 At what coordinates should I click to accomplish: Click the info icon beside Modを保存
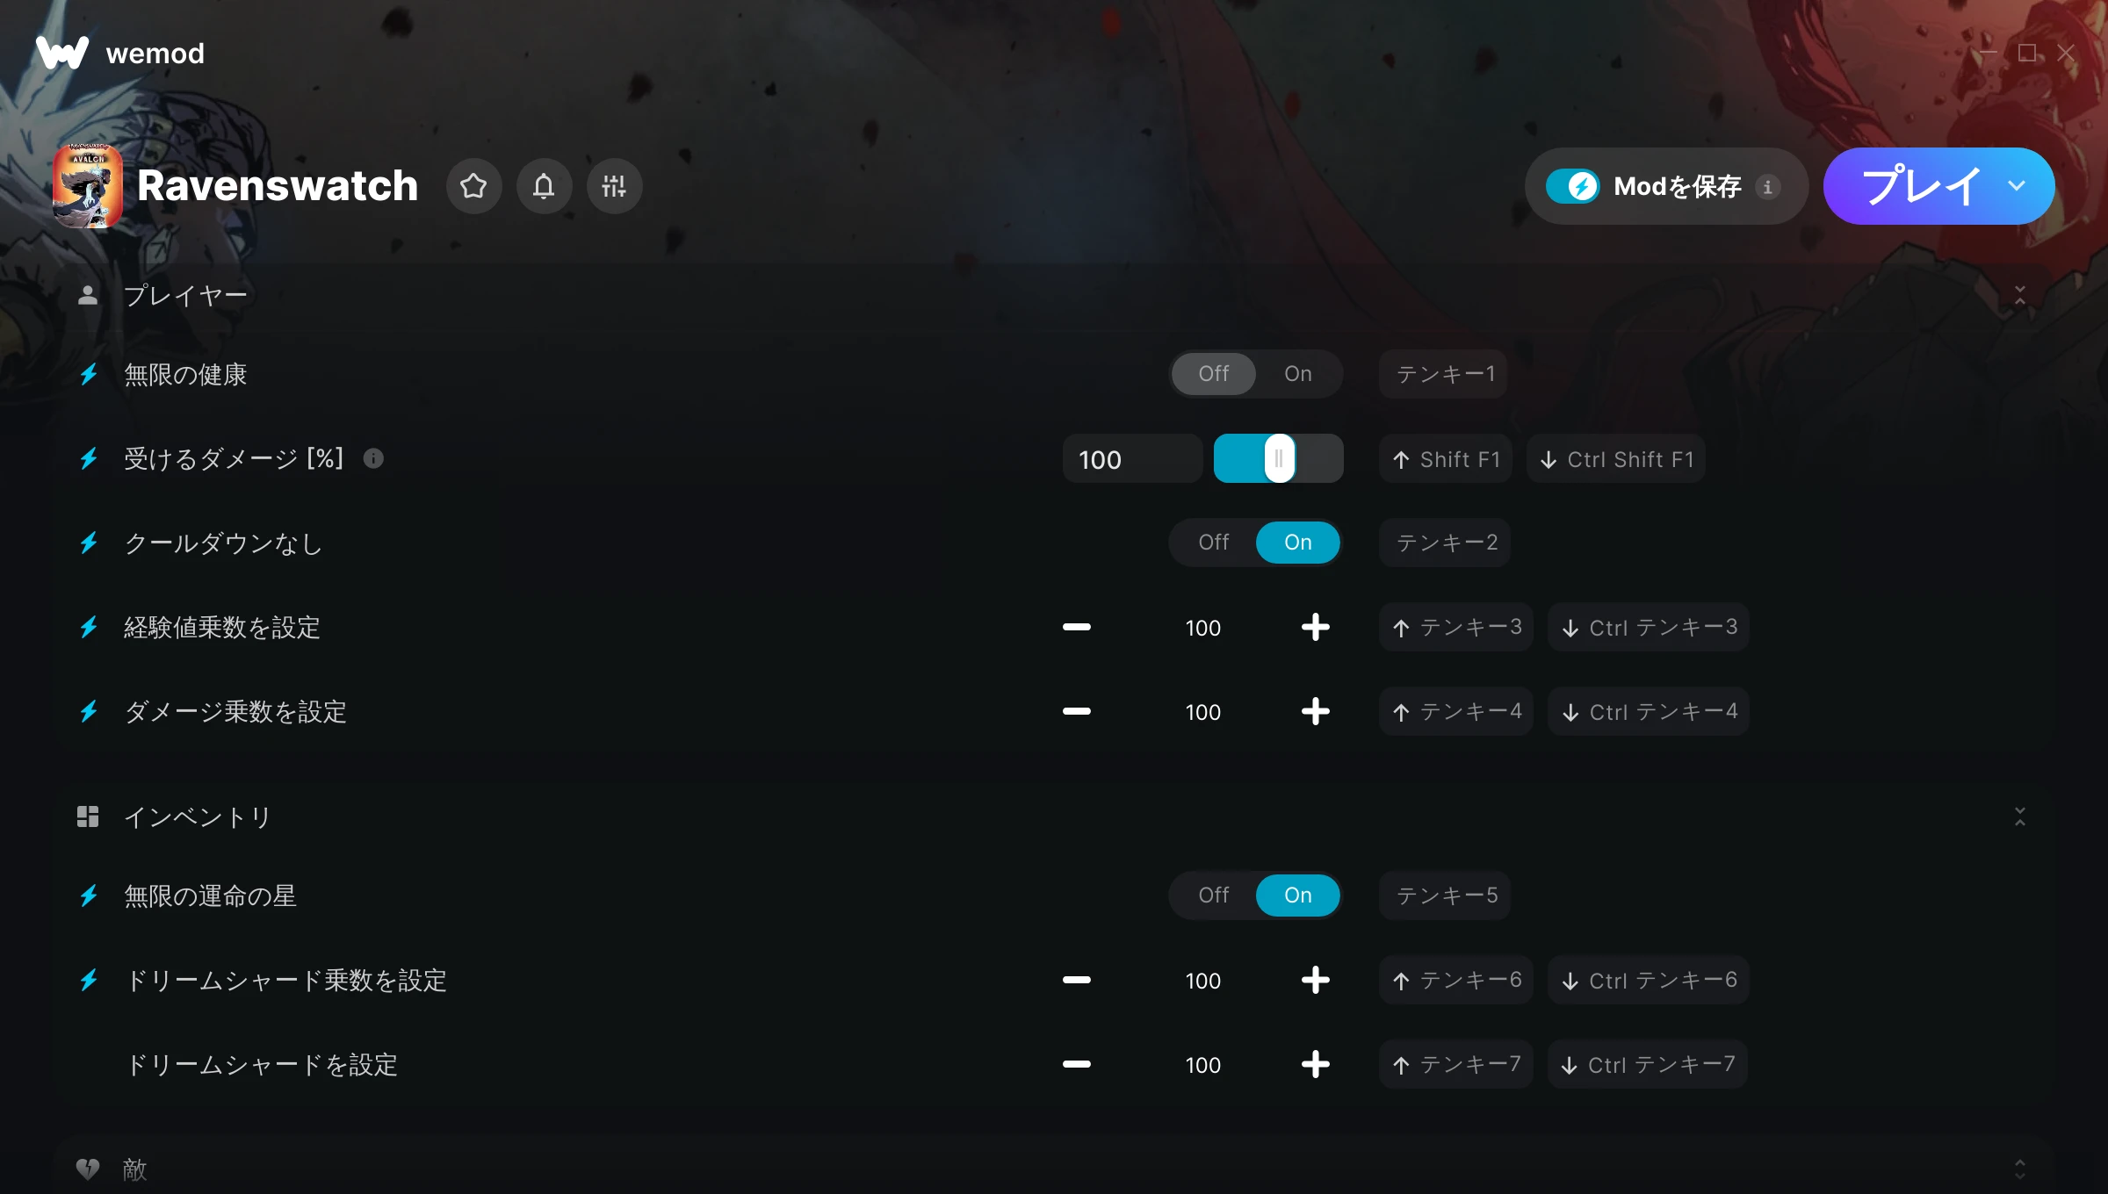[x=1768, y=187]
